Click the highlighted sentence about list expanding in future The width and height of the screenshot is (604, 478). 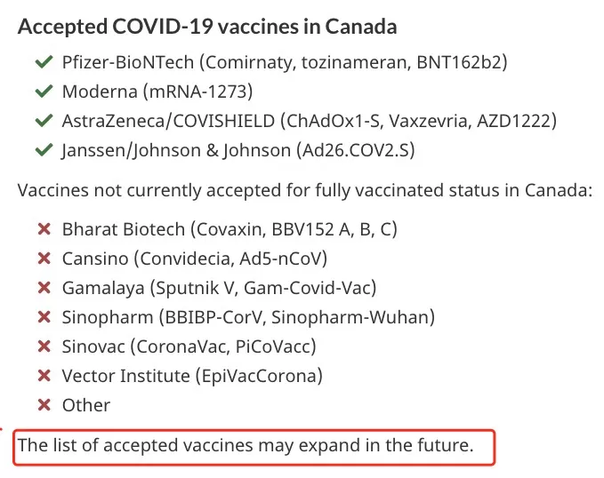[246, 445]
